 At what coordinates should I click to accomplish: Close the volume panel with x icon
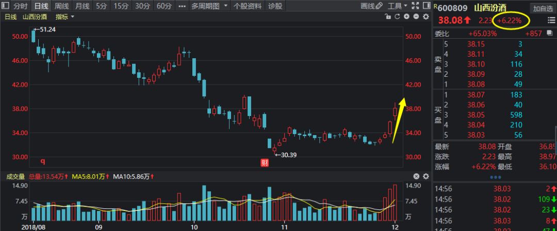pyautogui.click(x=416, y=176)
